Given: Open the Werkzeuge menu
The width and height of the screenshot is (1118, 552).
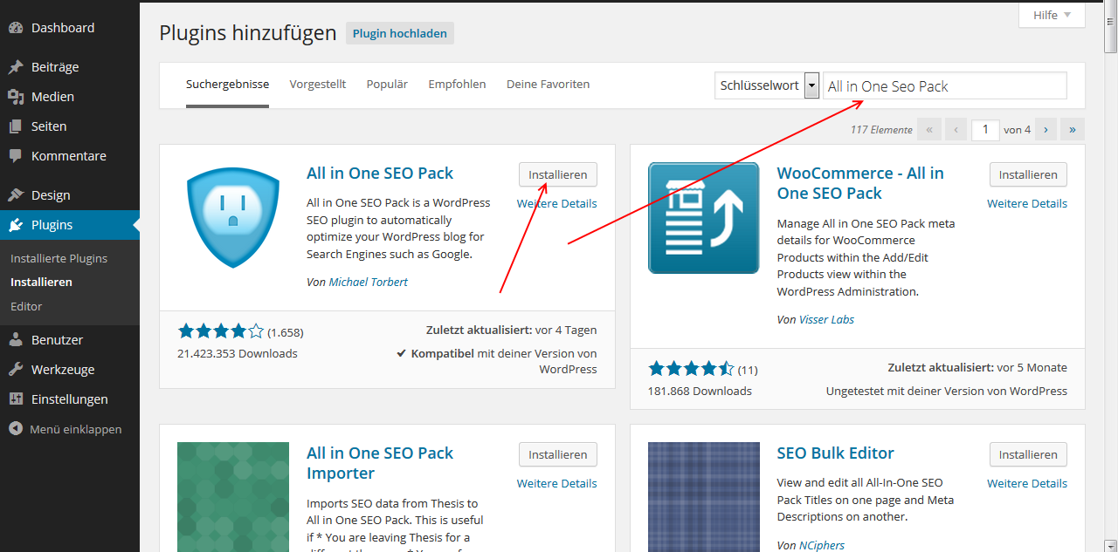Looking at the screenshot, I should 70,370.
